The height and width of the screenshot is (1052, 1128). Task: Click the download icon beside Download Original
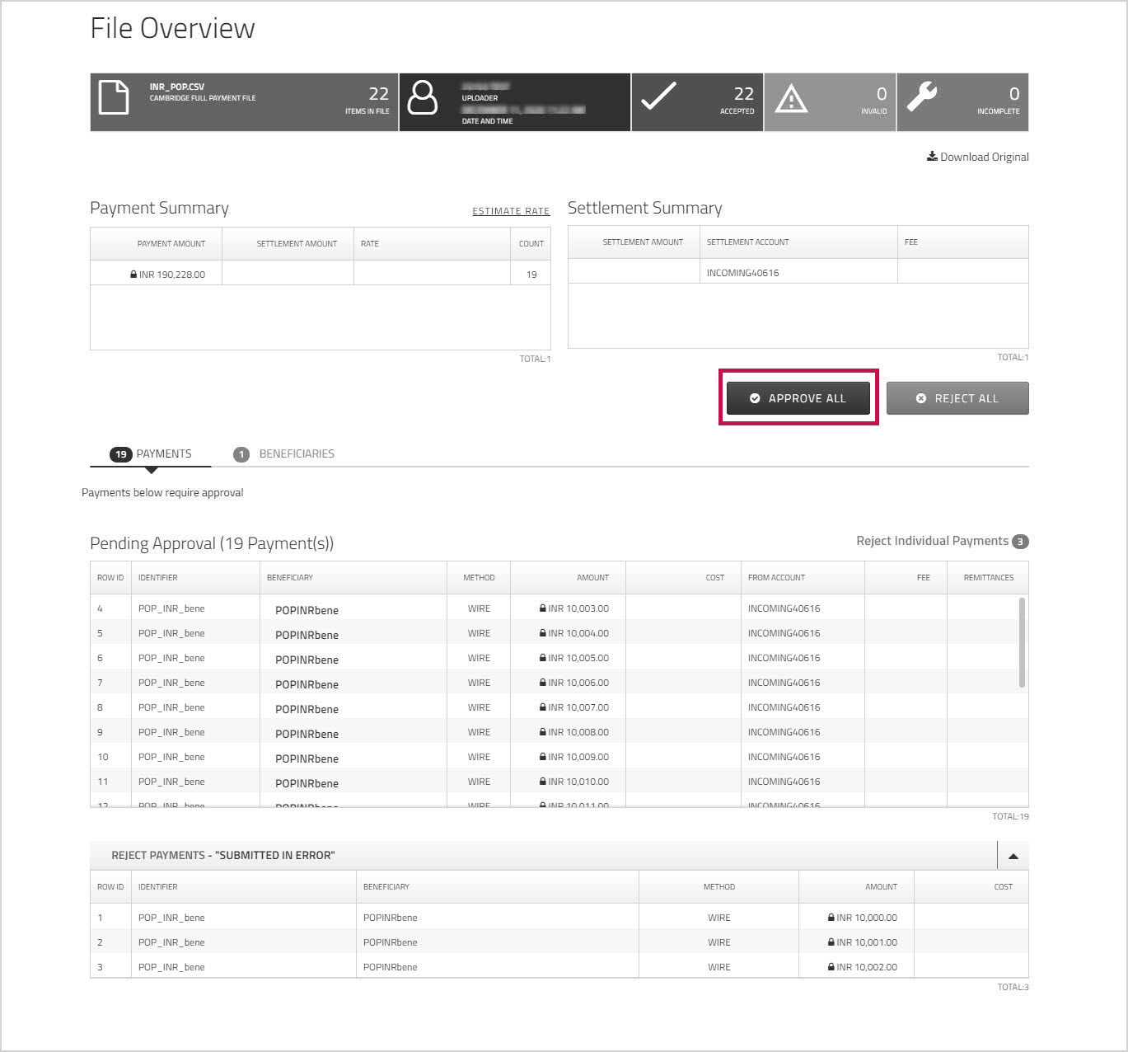click(932, 156)
